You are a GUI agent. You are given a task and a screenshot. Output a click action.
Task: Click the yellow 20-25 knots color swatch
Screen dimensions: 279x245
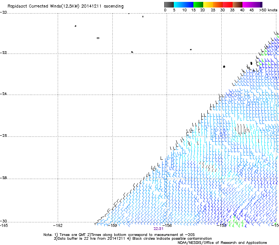pos(208,5)
